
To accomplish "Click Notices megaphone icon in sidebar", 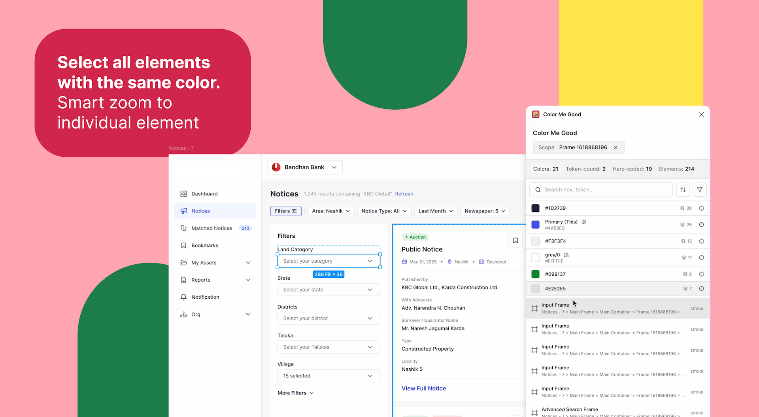I will (x=183, y=211).
